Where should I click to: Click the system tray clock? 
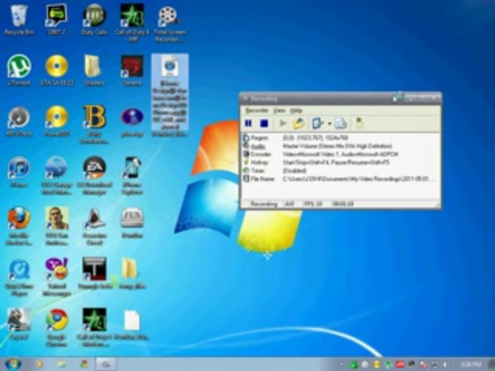pyautogui.click(x=470, y=364)
